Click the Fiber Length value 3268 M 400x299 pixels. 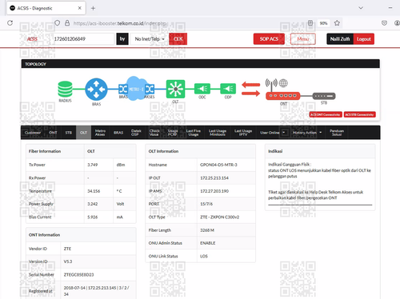tap(207, 230)
